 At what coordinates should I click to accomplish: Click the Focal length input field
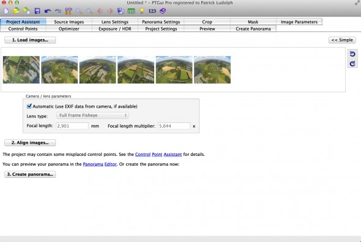click(x=72, y=126)
